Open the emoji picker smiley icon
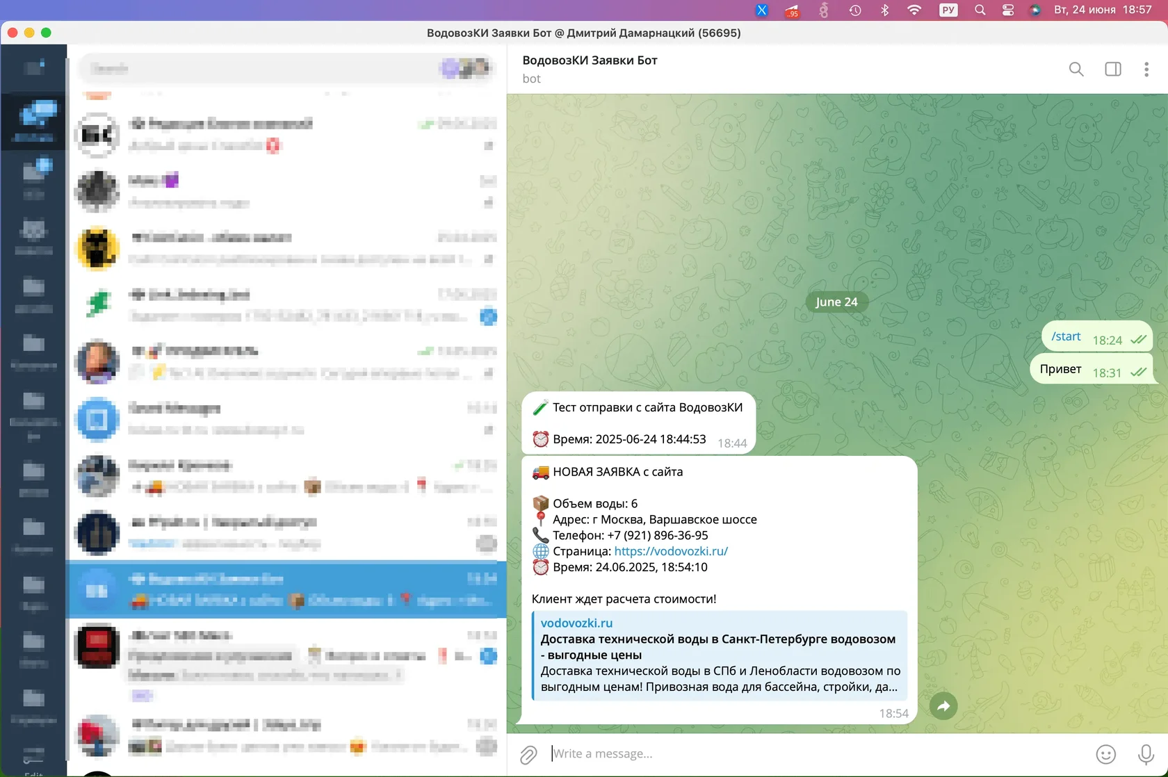The image size is (1168, 777). (x=1105, y=754)
